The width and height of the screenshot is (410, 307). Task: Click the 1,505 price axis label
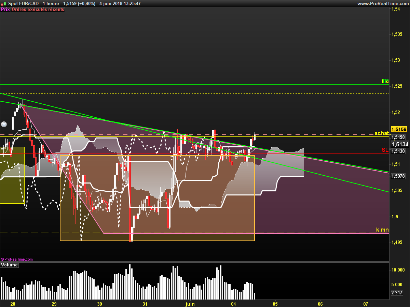click(398, 190)
